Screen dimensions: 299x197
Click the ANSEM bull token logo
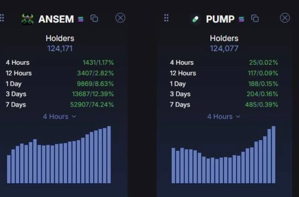28,19
